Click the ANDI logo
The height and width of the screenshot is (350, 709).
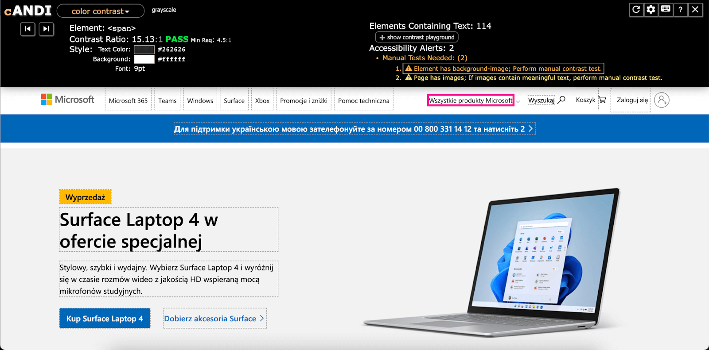coord(27,11)
